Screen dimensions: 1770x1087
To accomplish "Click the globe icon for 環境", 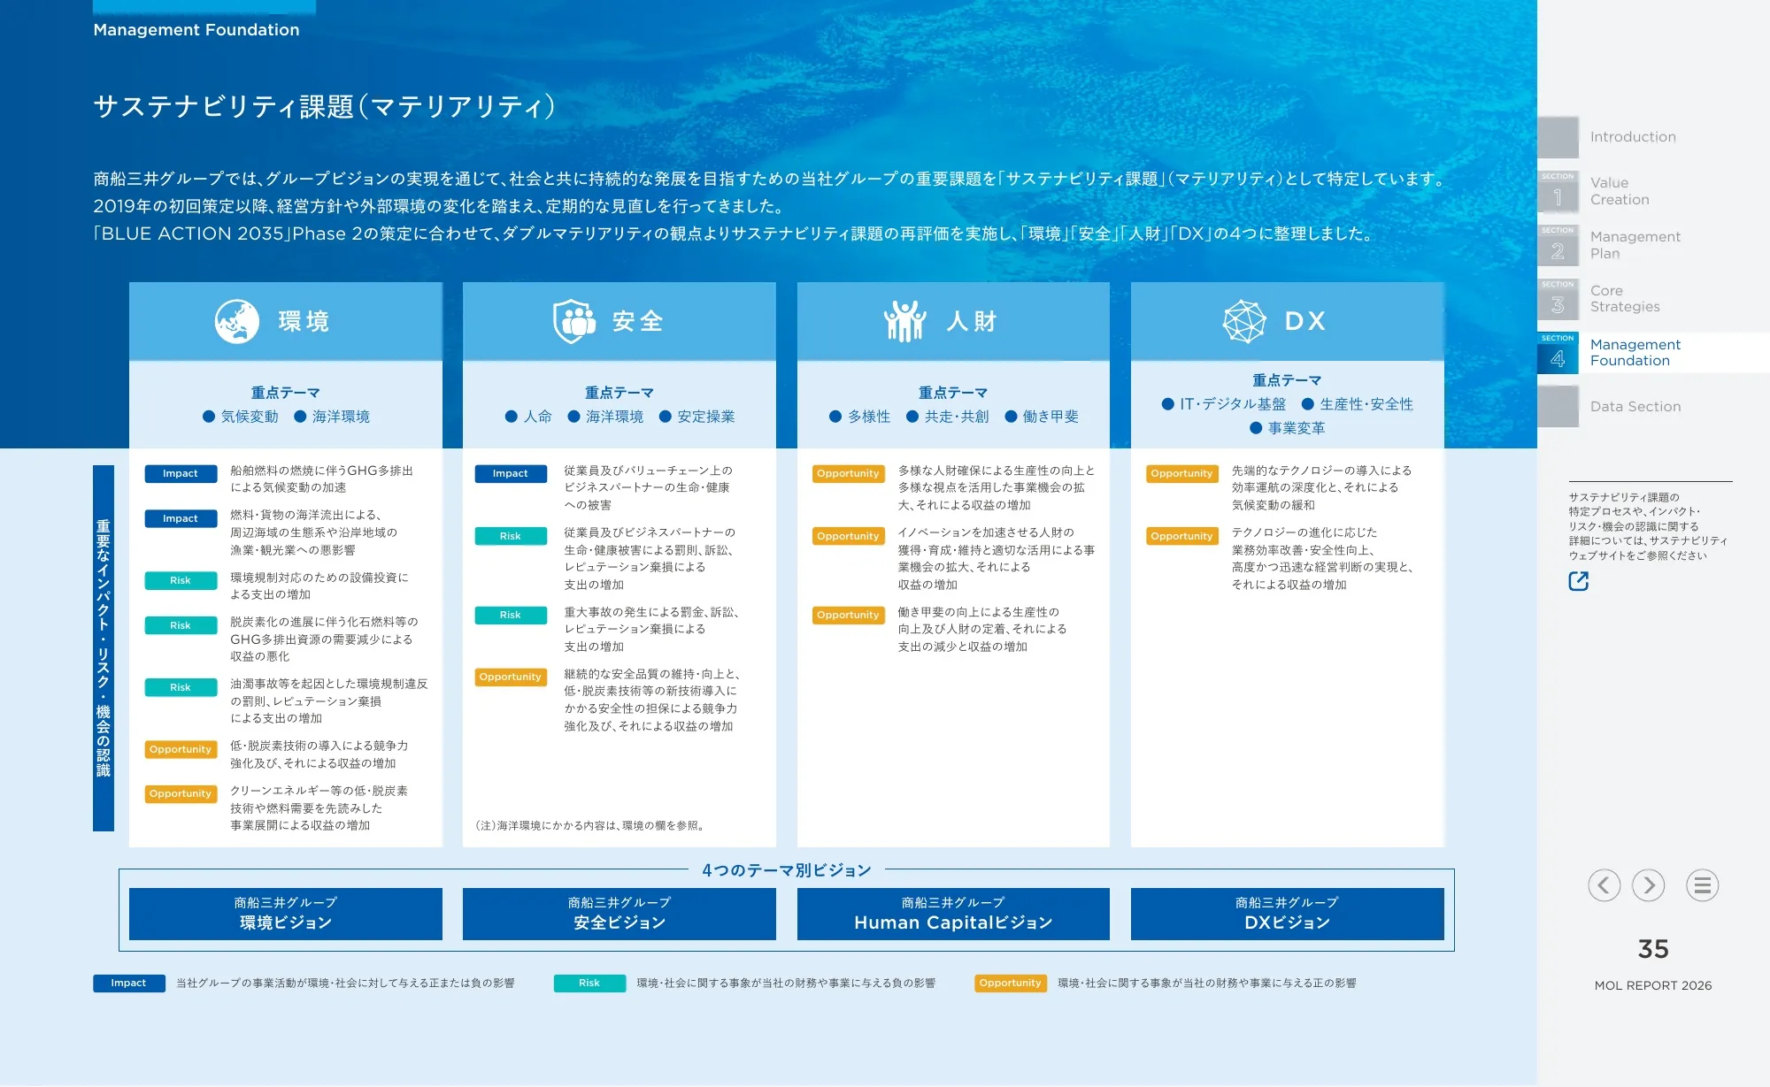I will (237, 321).
